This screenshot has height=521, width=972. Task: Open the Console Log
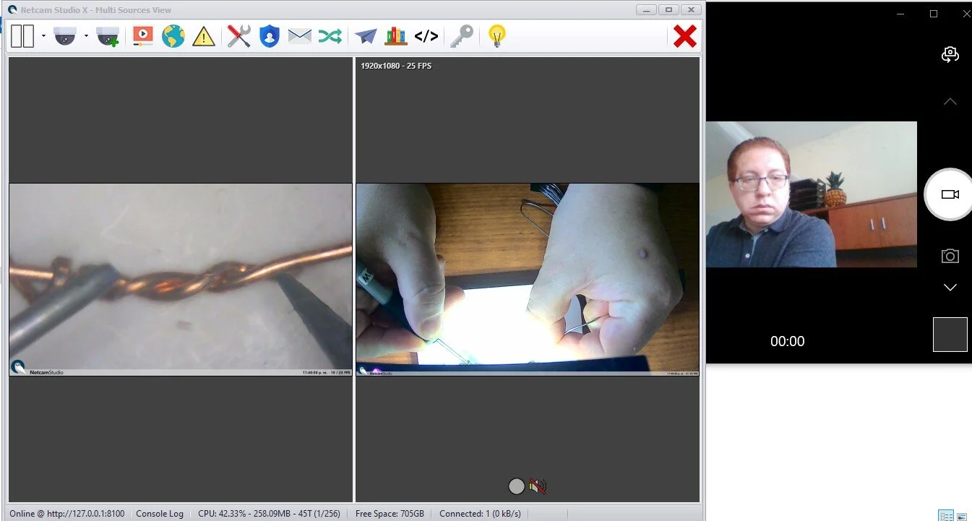(x=160, y=513)
